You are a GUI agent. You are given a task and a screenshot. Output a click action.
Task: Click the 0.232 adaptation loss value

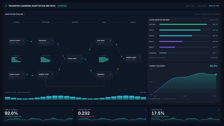(84, 113)
